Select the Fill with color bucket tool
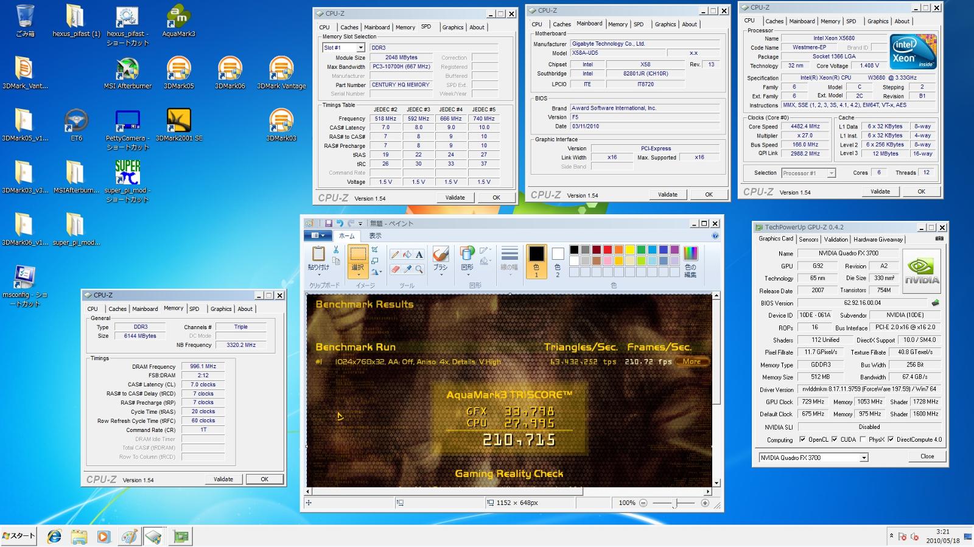Image resolution: width=974 pixels, height=547 pixels. click(x=407, y=254)
